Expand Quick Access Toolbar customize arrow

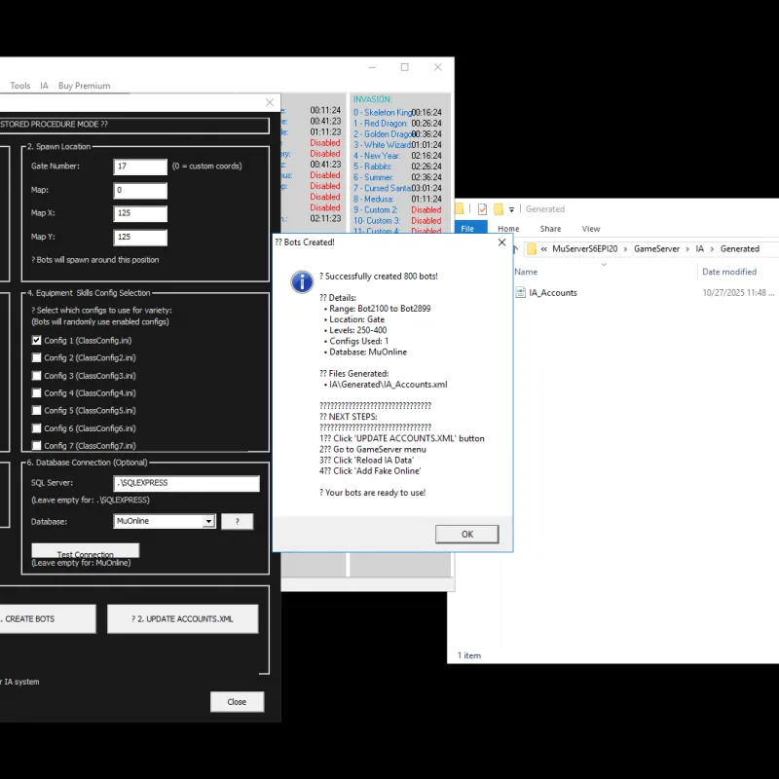[512, 209]
